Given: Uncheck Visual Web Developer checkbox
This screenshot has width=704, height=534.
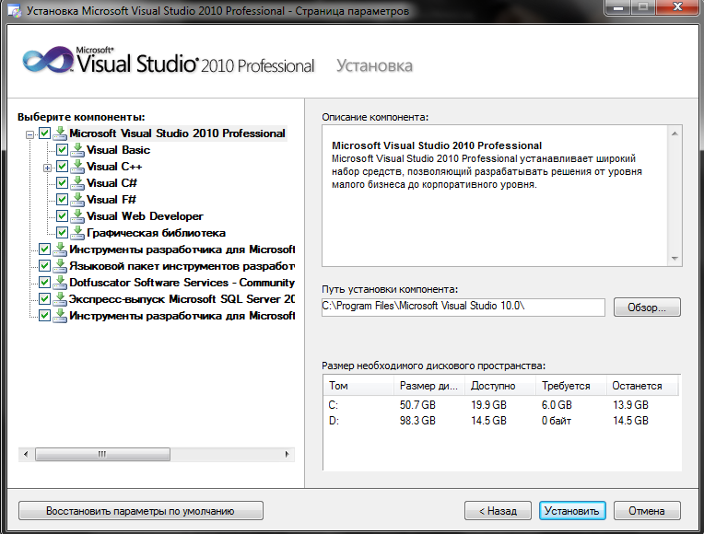Looking at the screenshot, I should (62, 216).
